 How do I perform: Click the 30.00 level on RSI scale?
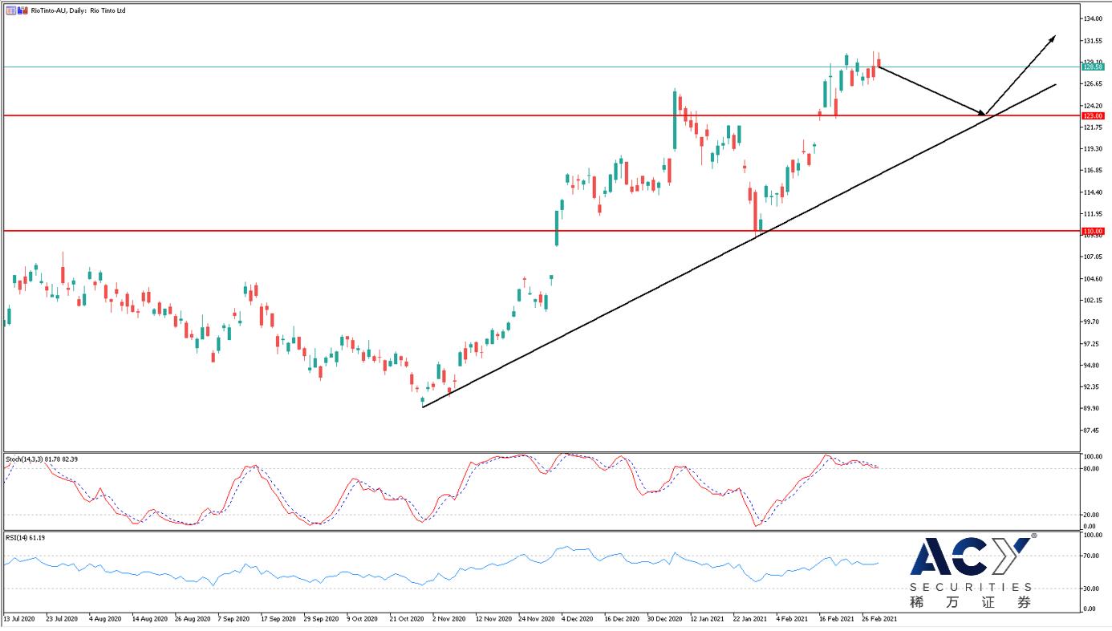point(1092,589)
